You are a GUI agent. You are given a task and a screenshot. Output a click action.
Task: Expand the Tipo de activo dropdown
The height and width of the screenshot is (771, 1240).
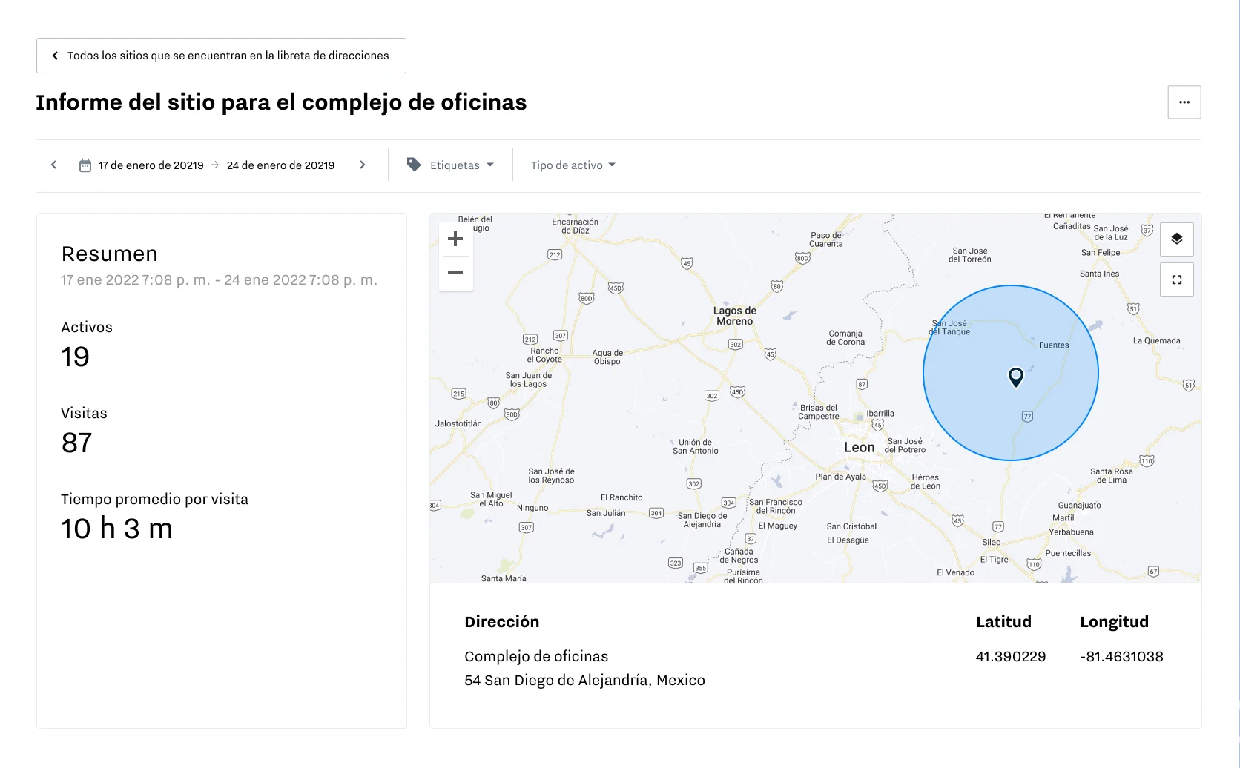coord(573,165)
